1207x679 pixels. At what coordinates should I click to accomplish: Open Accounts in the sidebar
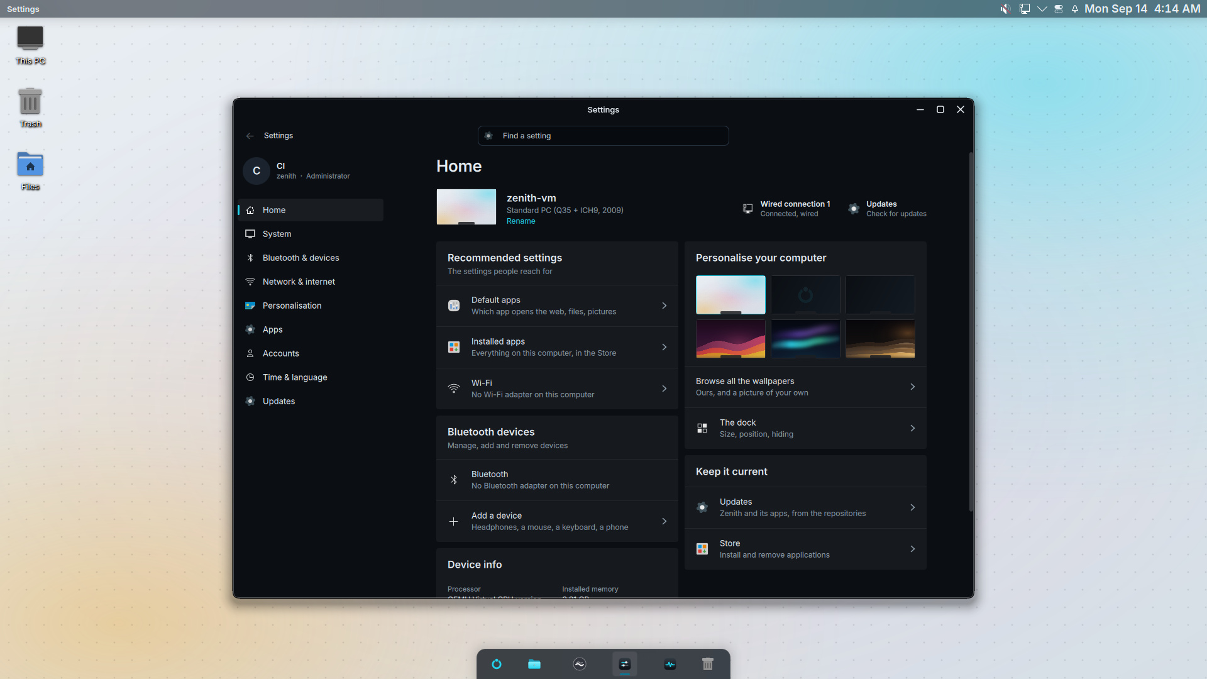311,353
